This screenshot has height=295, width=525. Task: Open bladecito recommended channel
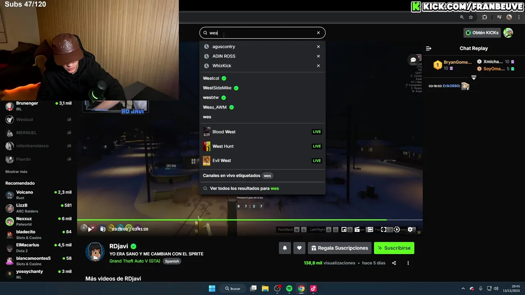[x=39, y=235]
